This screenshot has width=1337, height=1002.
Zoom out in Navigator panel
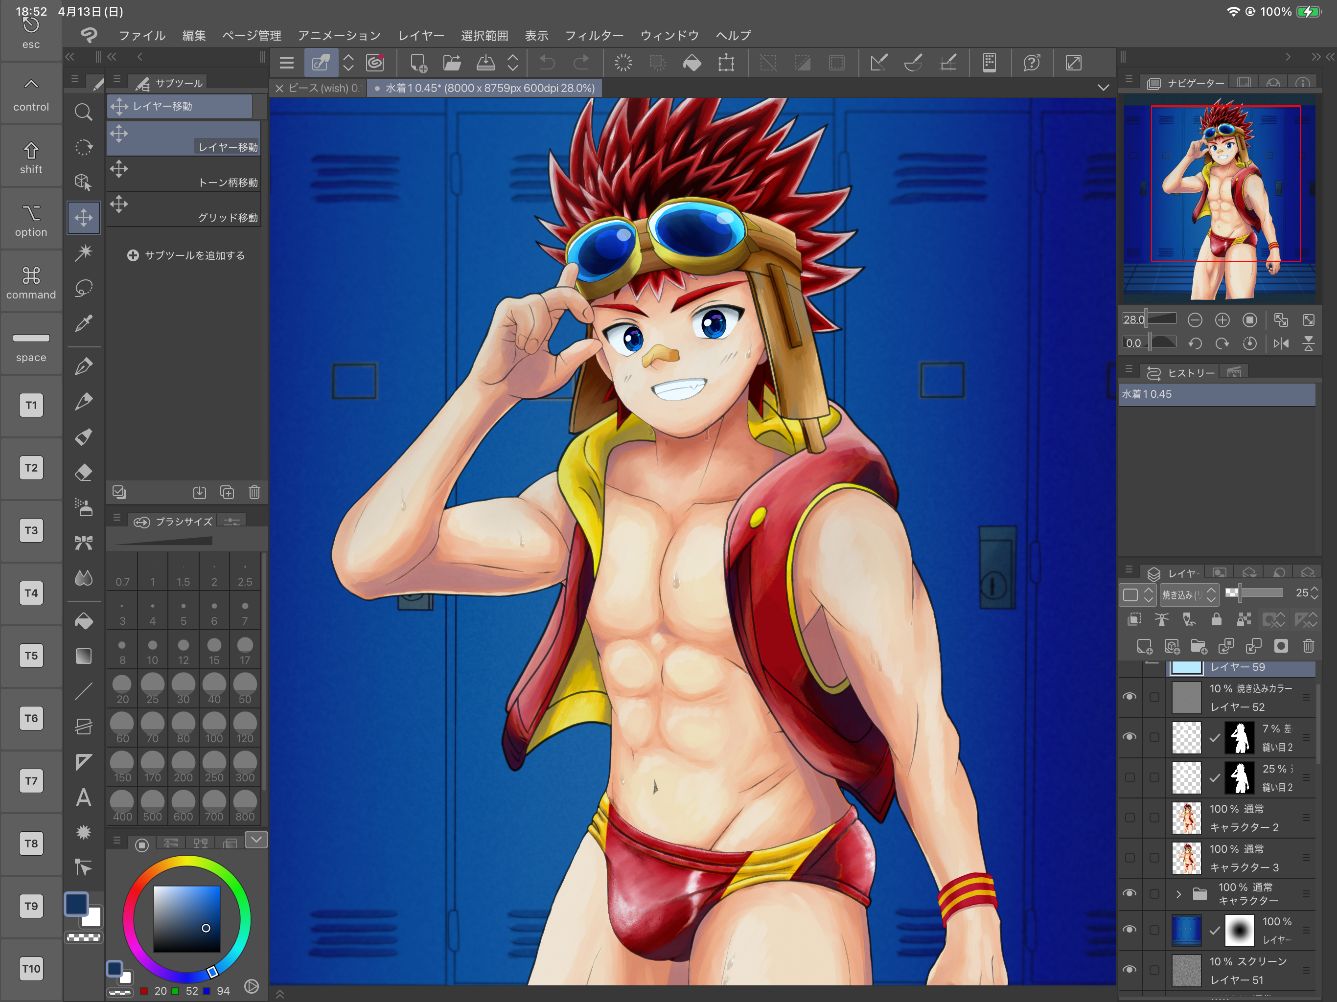[1195, 319]
